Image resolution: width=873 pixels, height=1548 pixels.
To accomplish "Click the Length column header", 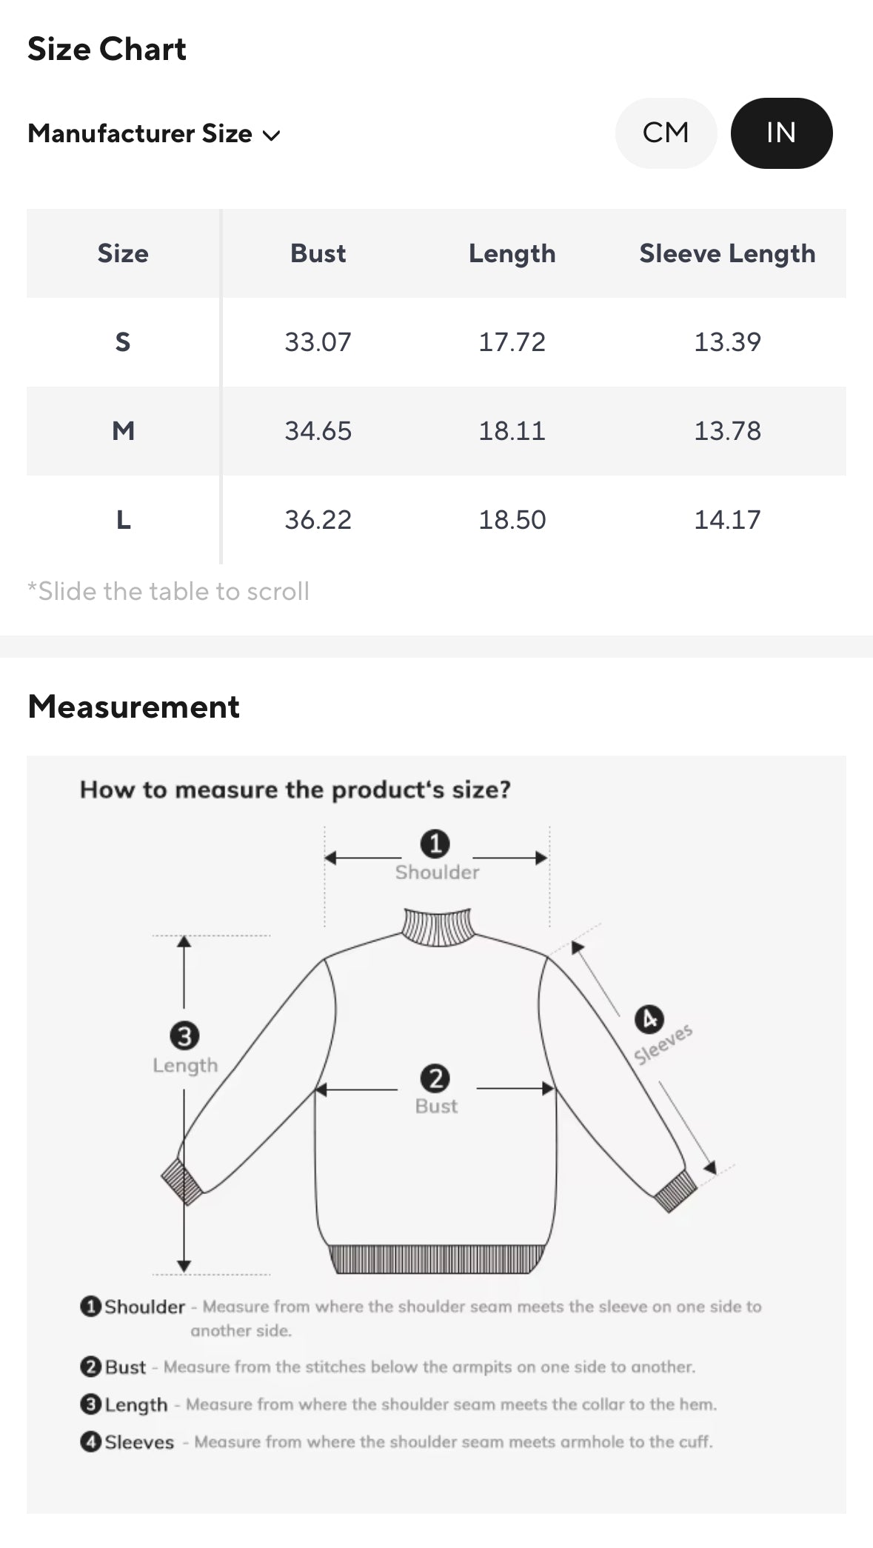I will 512,253.
